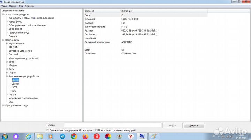Open the 'Файл' menu
The width and height of the screenshot is (251, 140).
tap(4, 6)
